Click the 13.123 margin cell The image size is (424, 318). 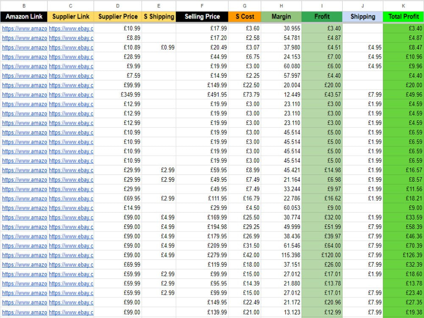click(x=281, y=312)
